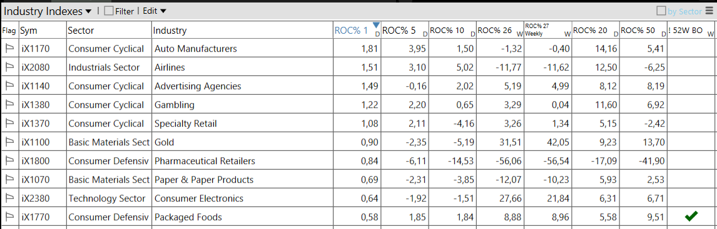Open the hamburger menu at top right

709,11
